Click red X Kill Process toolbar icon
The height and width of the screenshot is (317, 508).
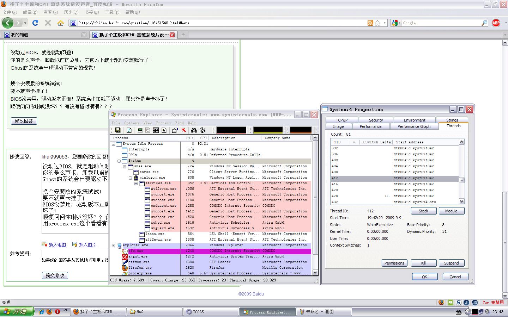pyautogui.click(x=183, y=130)
